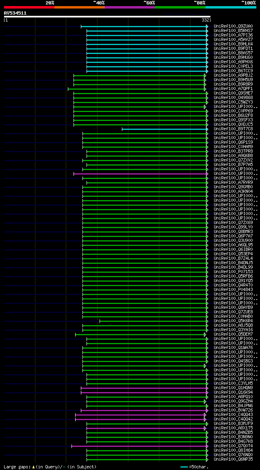Select the UniRef100_O49868 label
260x470 pixels.
(x=233, y=98)
